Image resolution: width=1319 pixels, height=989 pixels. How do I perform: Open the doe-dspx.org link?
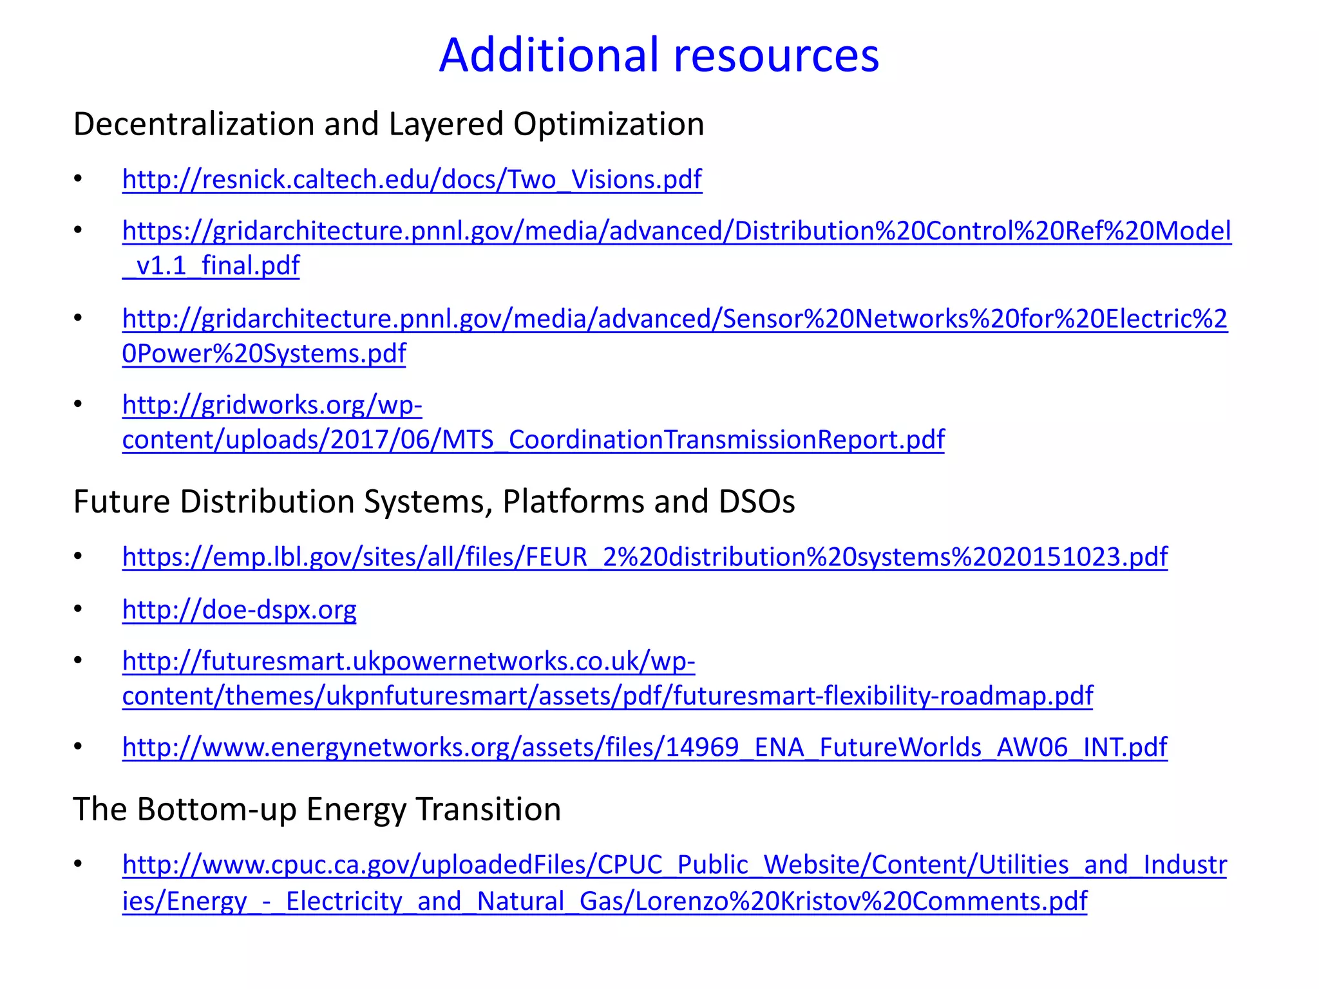coord(240,609)
